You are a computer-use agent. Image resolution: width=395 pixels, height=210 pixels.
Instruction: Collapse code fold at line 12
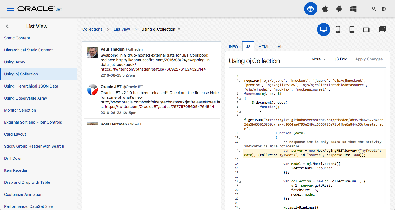tap(240, 151)
